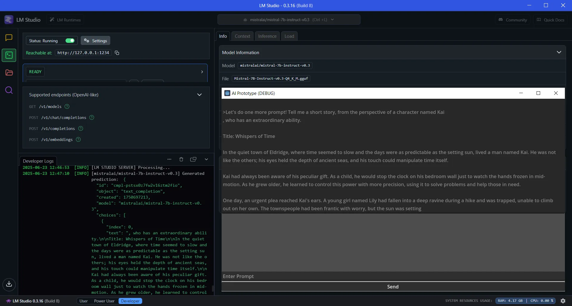Open the Chat panel from the sidebar
The height and width of the screenshot is (306, 572).
pyautogui.click(x=9, y=37)
